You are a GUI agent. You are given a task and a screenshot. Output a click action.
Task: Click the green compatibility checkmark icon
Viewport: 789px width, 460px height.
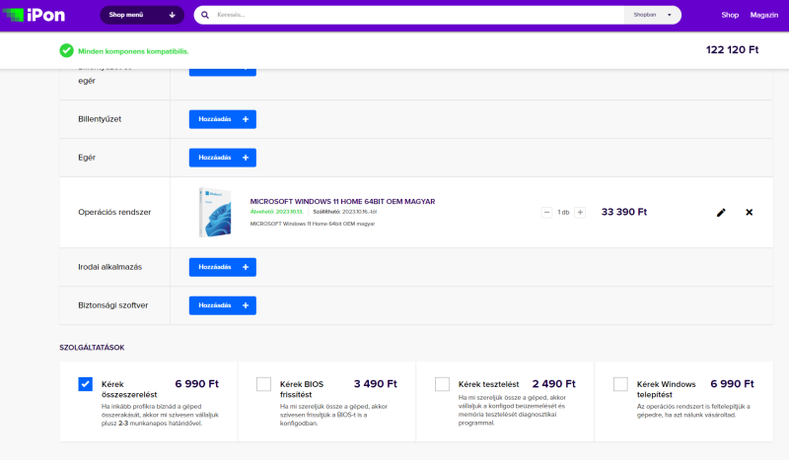pos(66,51)
